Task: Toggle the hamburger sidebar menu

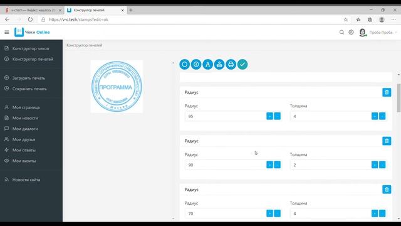Action: click(7, 32)
